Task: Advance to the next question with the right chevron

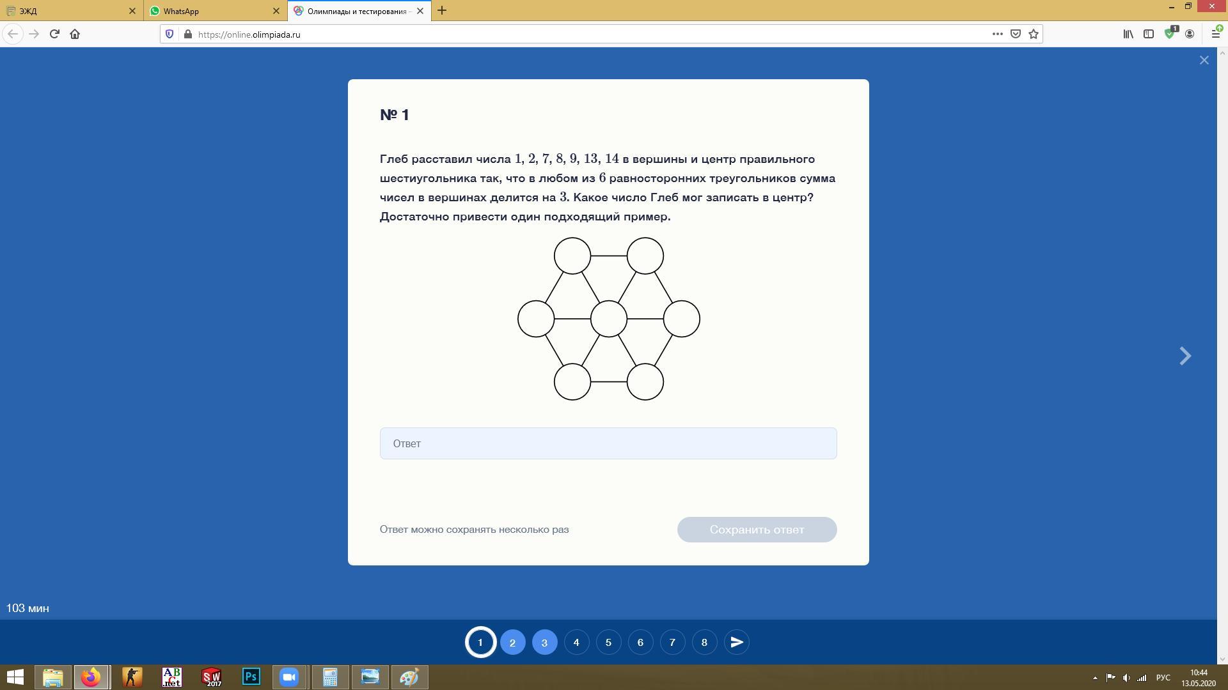Action: point(1185,356)
